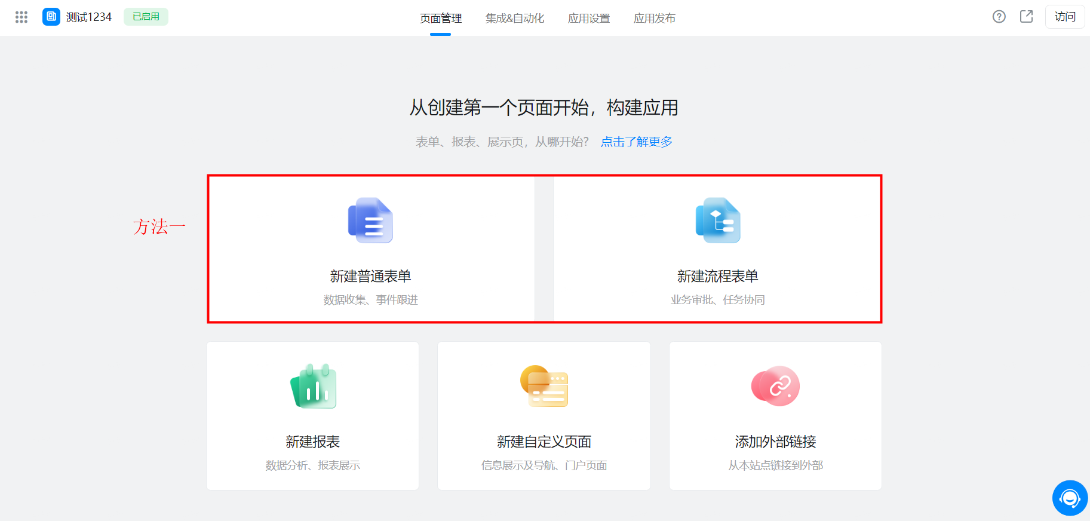
Task: Click the orange 新建自定义页面 icon
Action: coord(544,386)
